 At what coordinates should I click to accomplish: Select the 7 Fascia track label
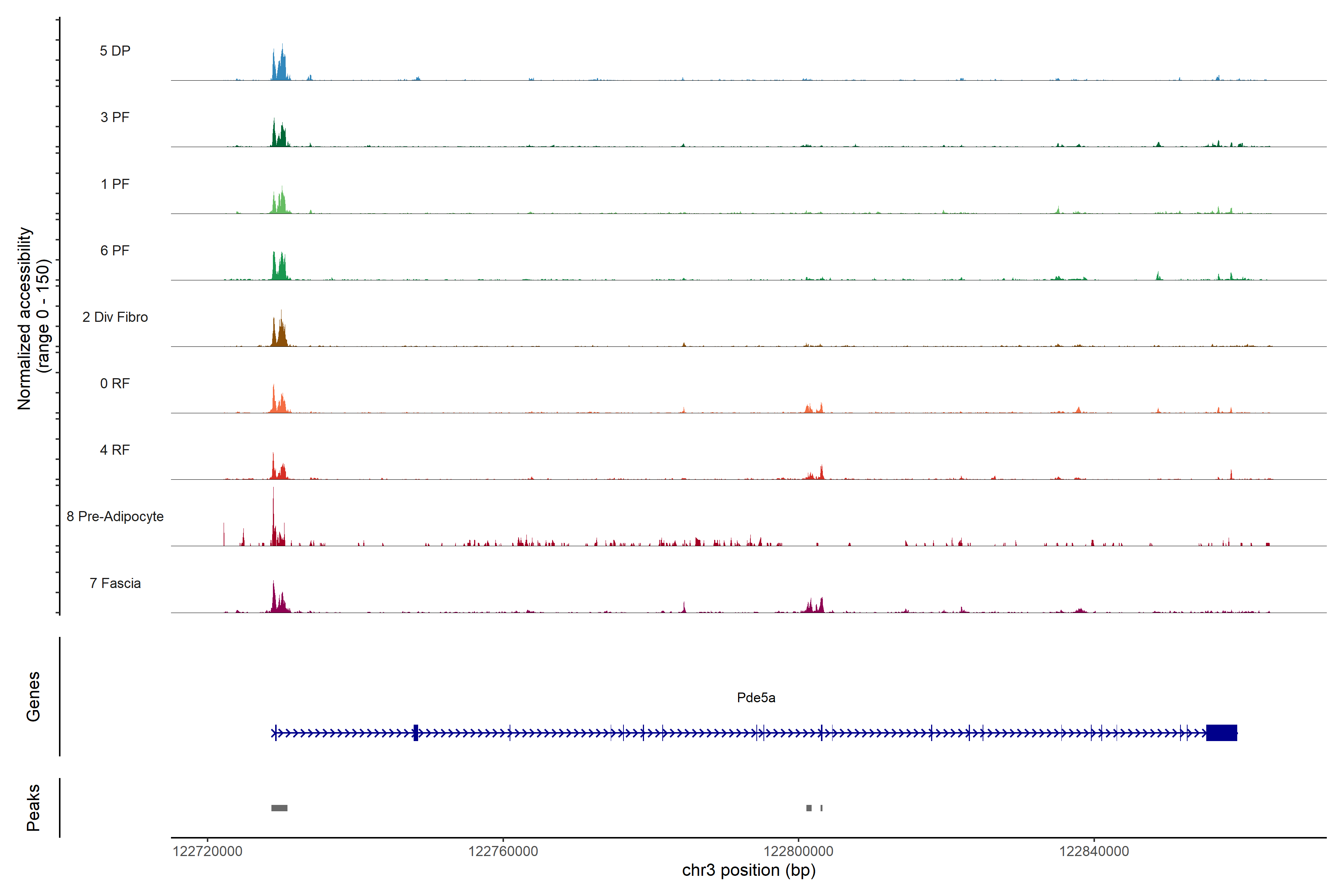tap(115, 584)
